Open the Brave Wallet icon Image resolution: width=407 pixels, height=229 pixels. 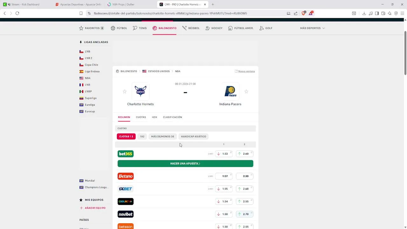point(383,13)
